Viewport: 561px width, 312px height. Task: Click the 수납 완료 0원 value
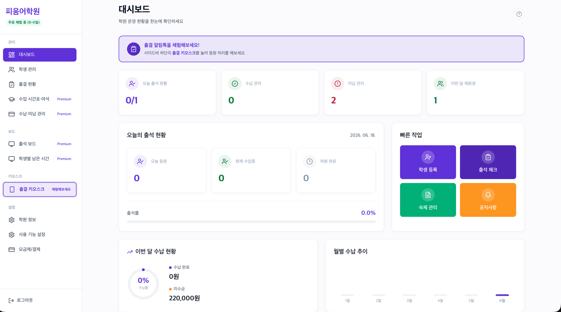(174, 277)
